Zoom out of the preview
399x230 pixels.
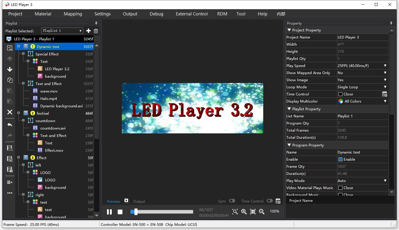pos(262,211)
